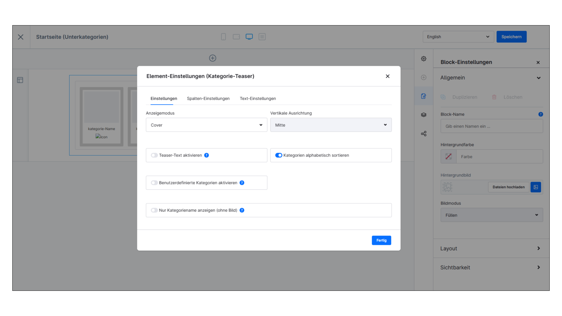Click the Fertig button
The image size is (562, 316).
[381, 241]
